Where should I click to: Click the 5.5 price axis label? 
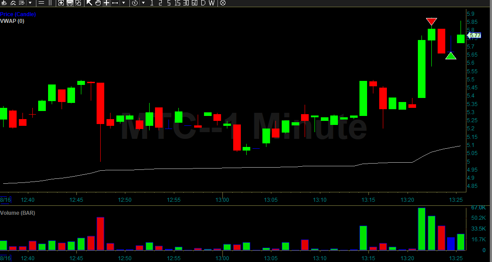coord(470,80)
